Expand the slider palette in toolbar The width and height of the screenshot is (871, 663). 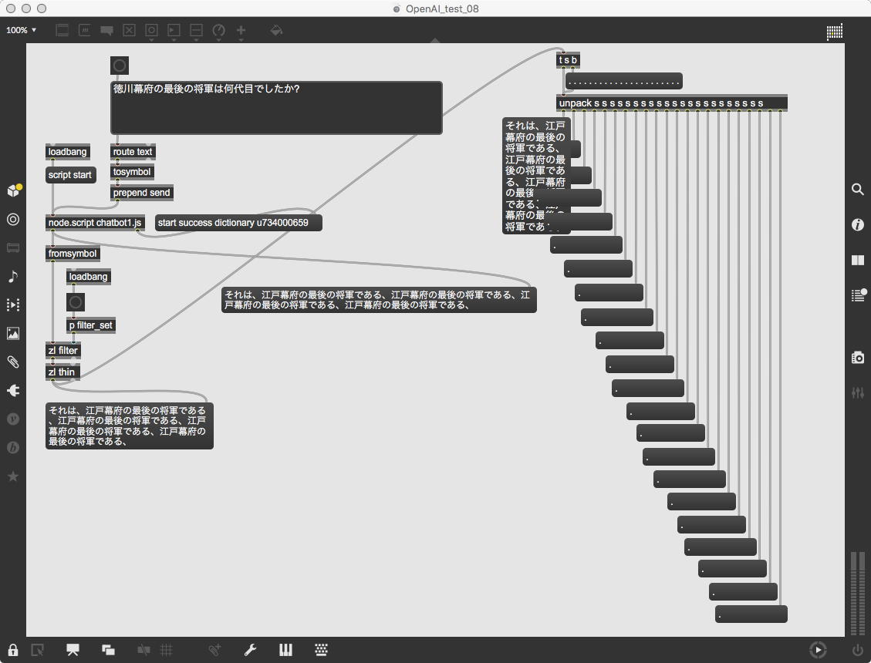coord(196,31)
